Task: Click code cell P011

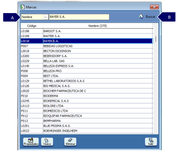Action: pos(32,111)
